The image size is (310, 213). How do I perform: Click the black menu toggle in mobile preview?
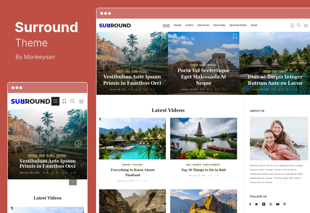click(55, 101)
